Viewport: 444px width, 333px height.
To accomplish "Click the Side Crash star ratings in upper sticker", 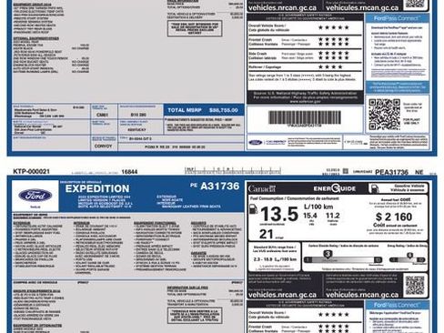I will tap(334, 55).
